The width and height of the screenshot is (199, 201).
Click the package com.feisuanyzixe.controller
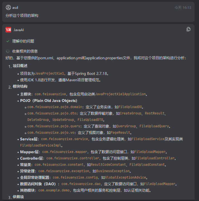73,158
